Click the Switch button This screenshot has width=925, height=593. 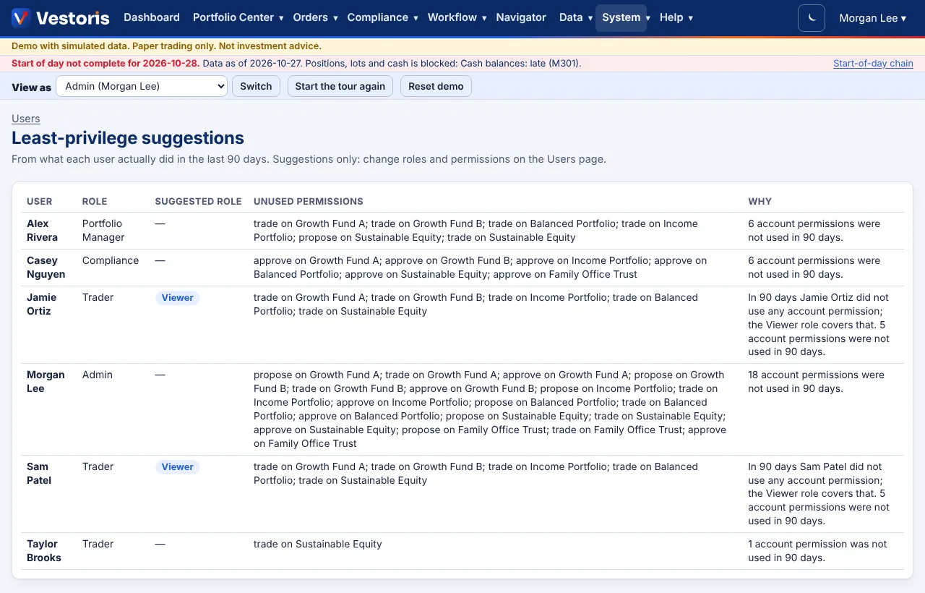[x=256, y=86]
